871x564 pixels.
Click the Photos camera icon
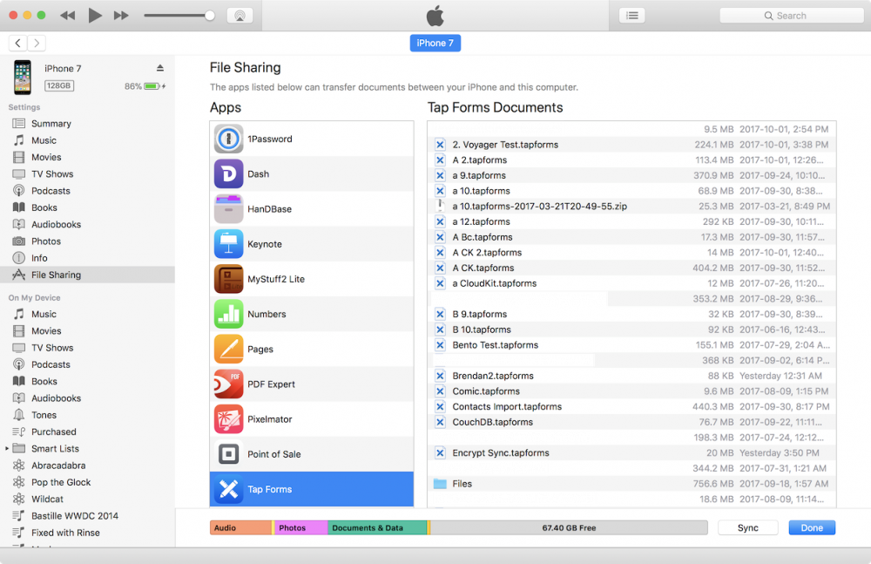19,241
